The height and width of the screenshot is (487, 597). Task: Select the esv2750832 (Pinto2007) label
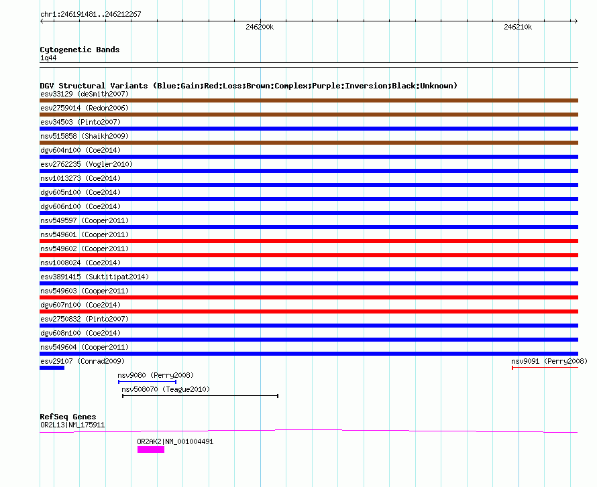pos(85,319)
